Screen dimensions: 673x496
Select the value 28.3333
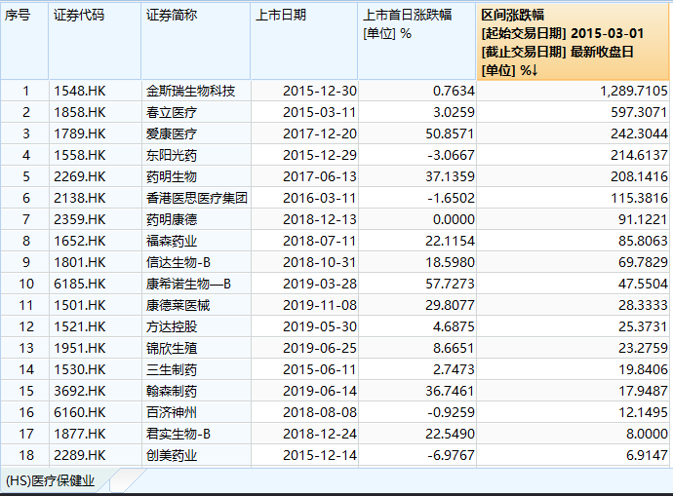click(x=643, y=305)
